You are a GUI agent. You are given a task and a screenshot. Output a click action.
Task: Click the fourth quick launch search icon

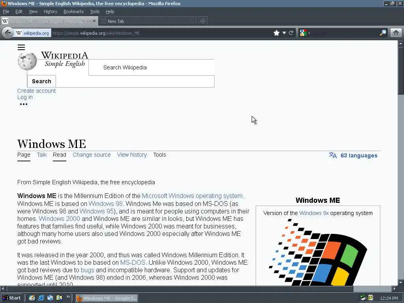pos(59,298)
